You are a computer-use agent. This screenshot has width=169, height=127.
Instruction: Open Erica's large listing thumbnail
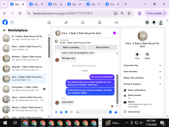[x=142, y=36]
